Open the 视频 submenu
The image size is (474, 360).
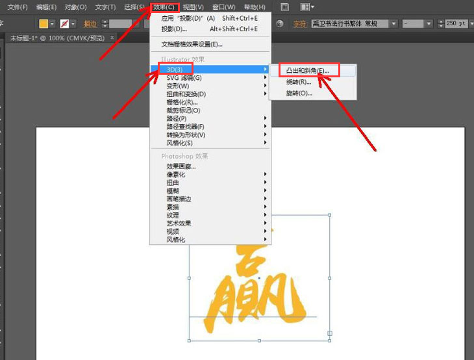[210, 232]
